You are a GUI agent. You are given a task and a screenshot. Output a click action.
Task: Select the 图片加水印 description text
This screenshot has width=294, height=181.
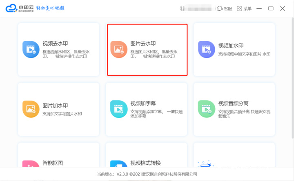click(62, 114)
